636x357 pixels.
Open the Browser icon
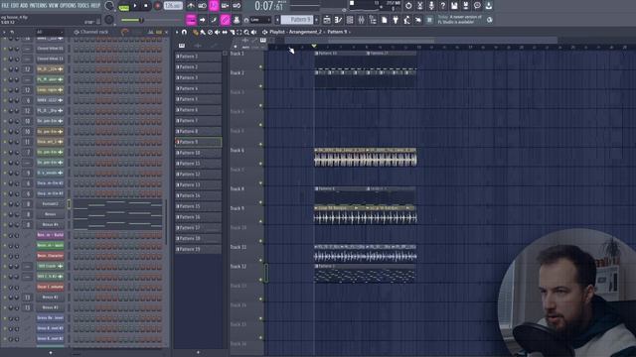[x=373, y=20]
